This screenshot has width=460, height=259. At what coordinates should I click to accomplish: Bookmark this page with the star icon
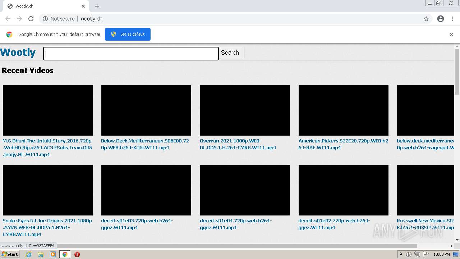(426, 19)
